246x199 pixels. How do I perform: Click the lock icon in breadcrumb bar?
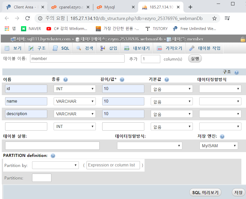click(x=243, y=39)
